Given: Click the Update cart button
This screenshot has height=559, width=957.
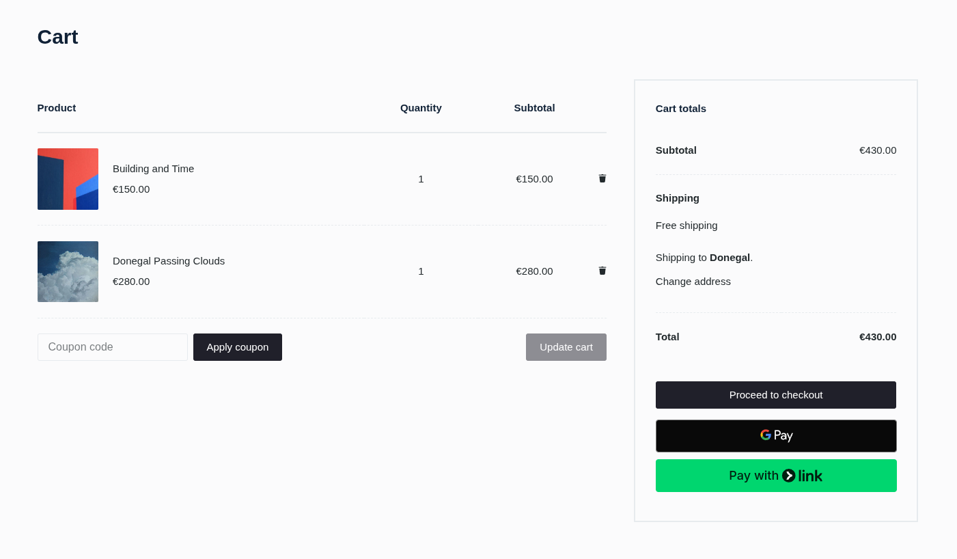Looking at the screenshot, I should pos(566,347).
